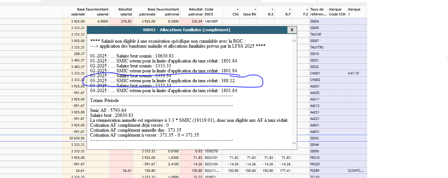Click the 'Salaire brut : 20630.83' line
The width and height of the screenshot is (448, 178).
(112, 115)
